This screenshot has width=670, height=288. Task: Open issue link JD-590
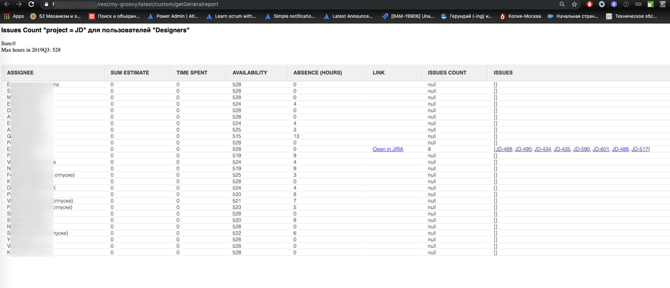pos(581,149)
